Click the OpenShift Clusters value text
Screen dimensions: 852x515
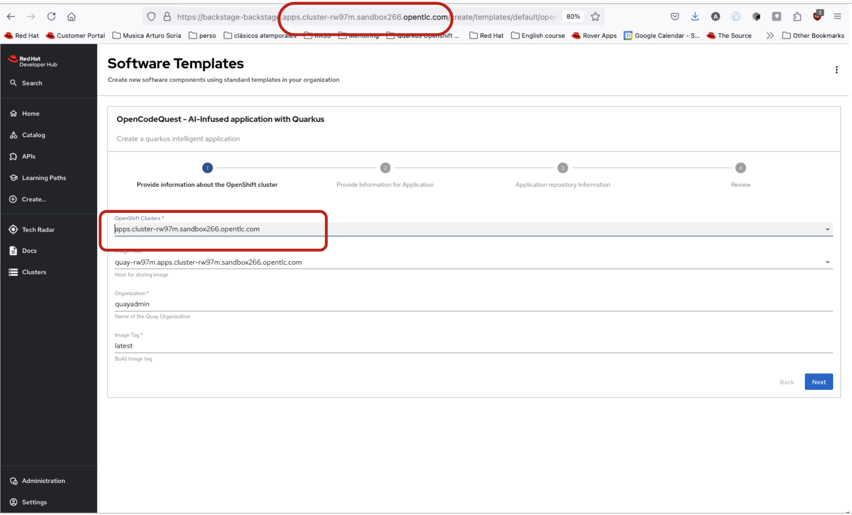coord(187,229)
